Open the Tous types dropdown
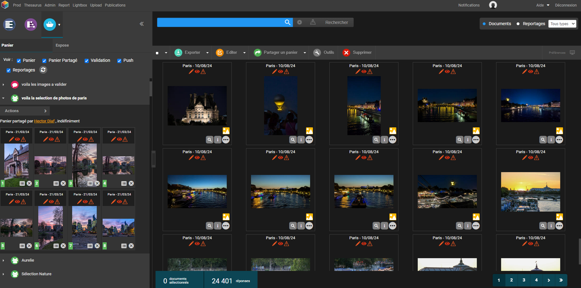 562,24
